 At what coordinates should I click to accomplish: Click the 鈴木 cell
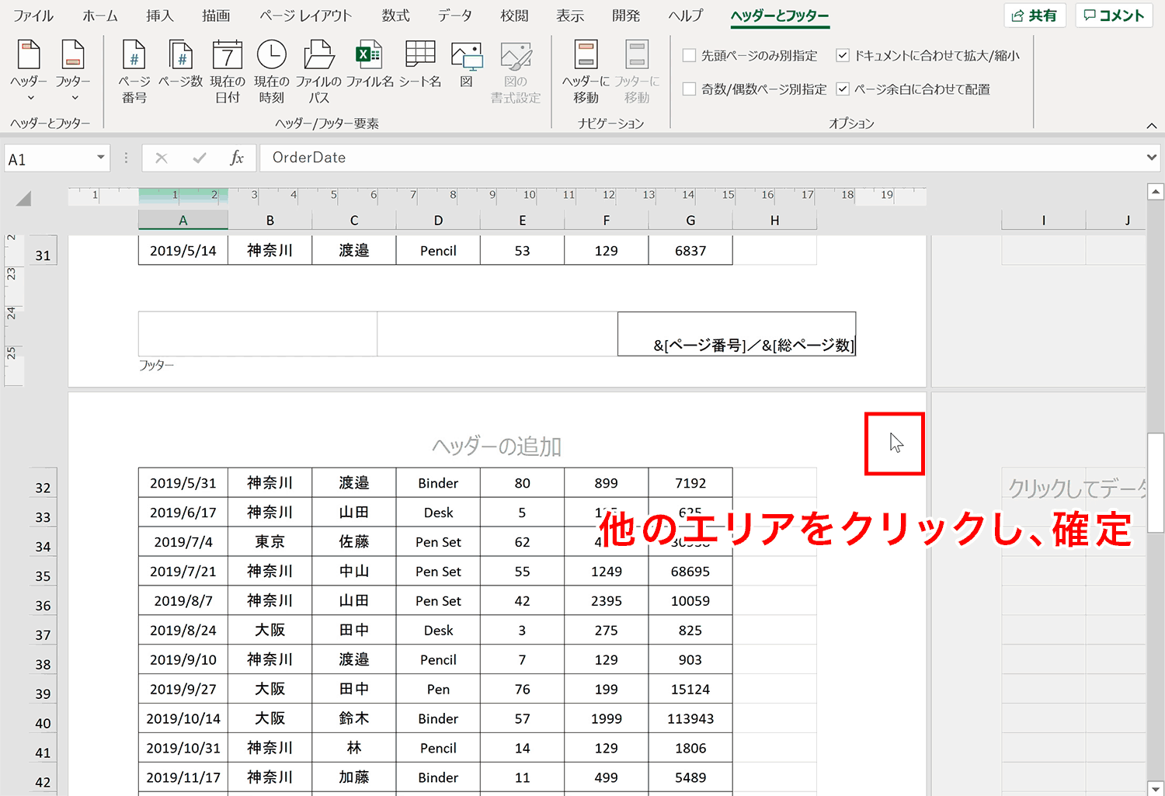click(x=354, y=718)
